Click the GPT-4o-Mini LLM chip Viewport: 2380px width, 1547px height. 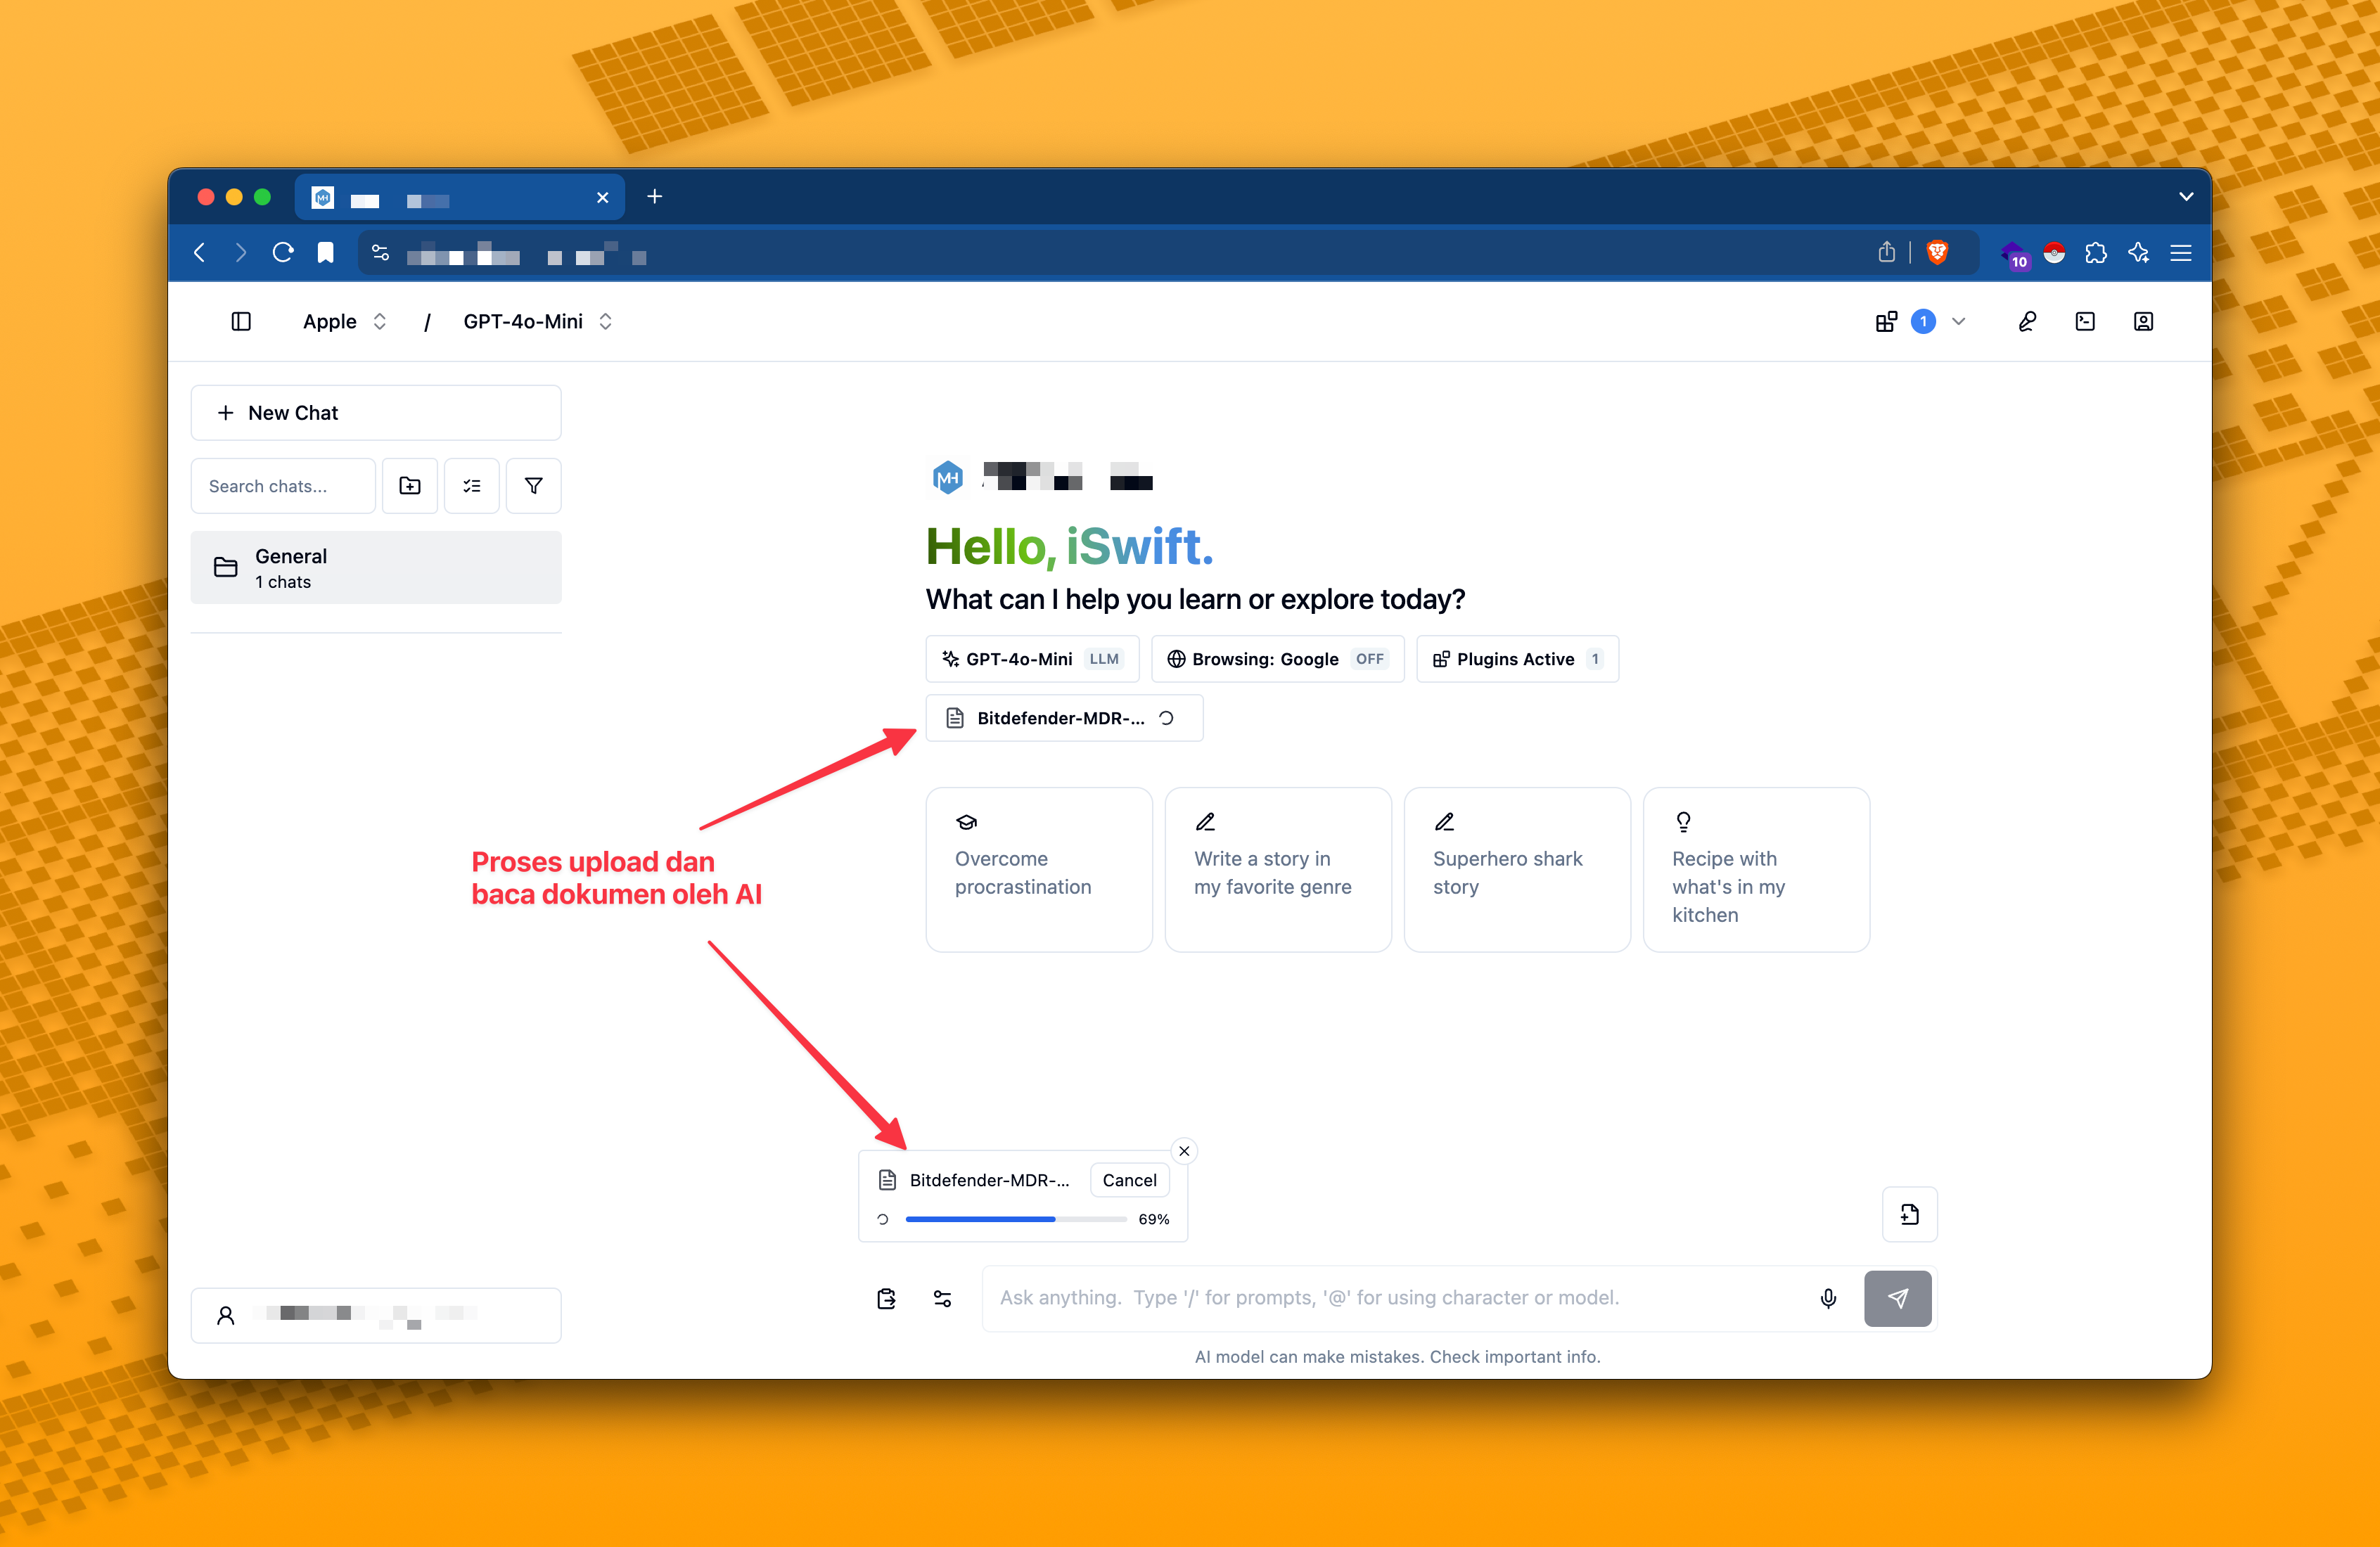click(x=1032, y=659)
